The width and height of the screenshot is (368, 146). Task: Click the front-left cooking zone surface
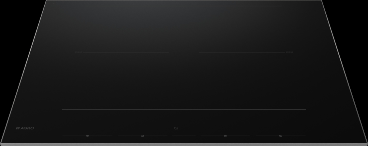click(x=119, y=81)
